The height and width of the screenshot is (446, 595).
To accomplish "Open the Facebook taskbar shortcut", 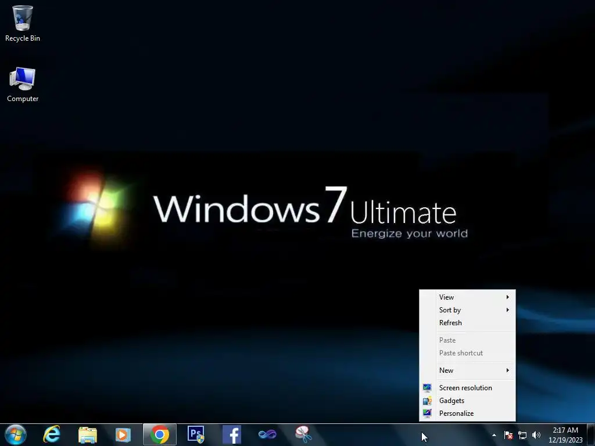I will click(232, 434).
